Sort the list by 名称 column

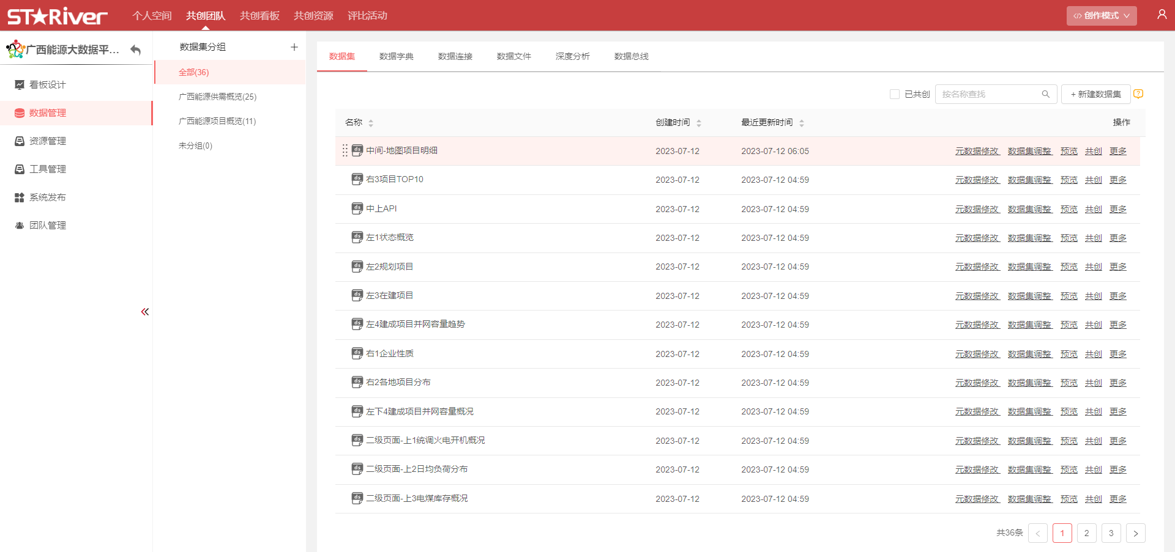click(x=371, y=123)
